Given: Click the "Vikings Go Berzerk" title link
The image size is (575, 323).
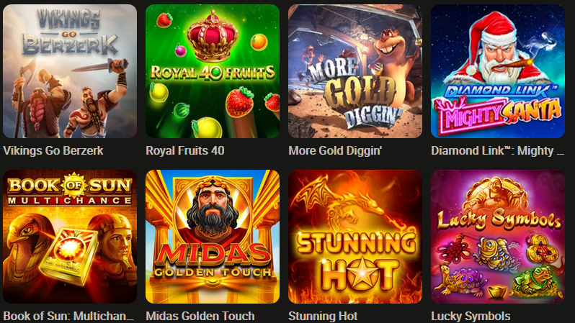Looking at the screenshot, I should point(53,150).
